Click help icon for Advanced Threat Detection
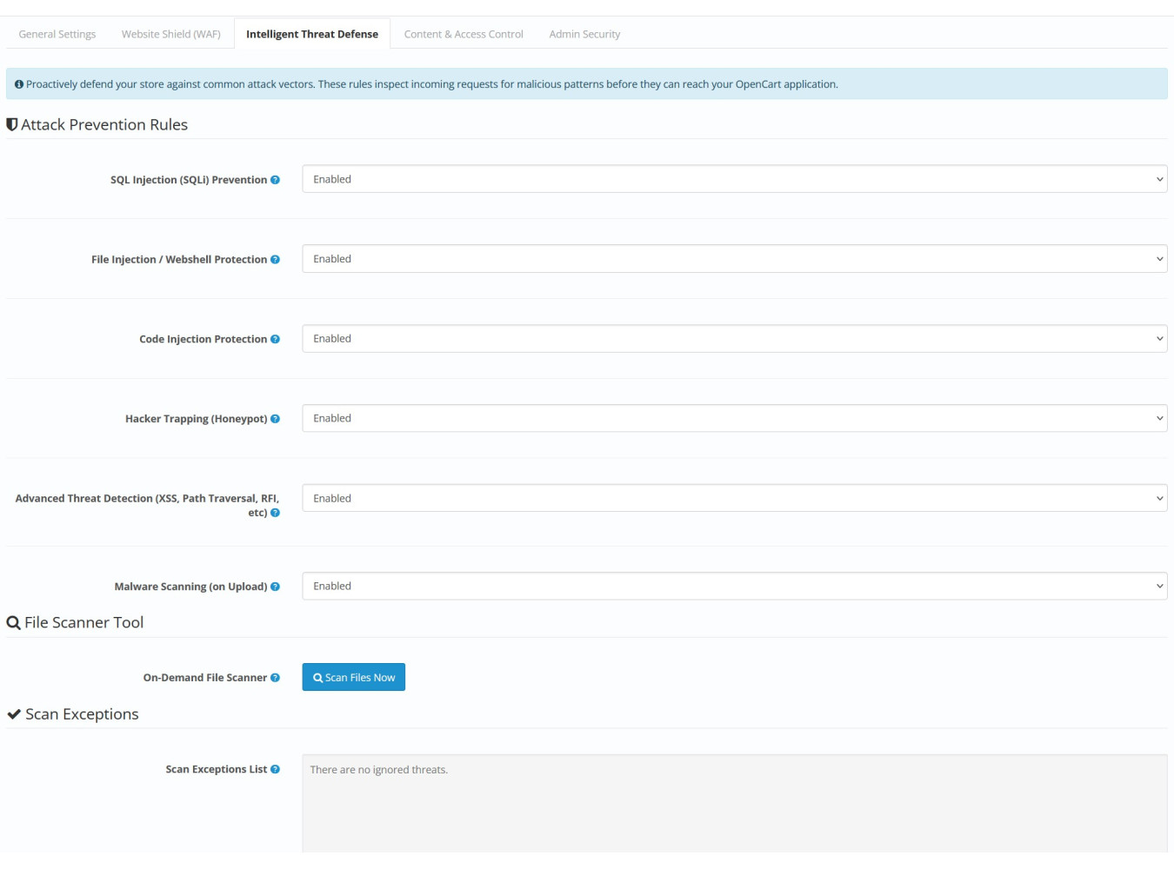Viewport: 1174px width, 869px height. click(x=275, y=514)
